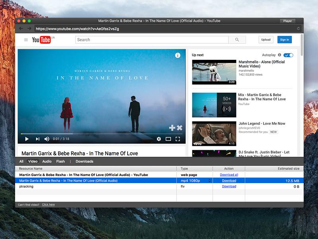
Task: Dismiss the overlay with the X icon
Action: [x=180, y=127]
